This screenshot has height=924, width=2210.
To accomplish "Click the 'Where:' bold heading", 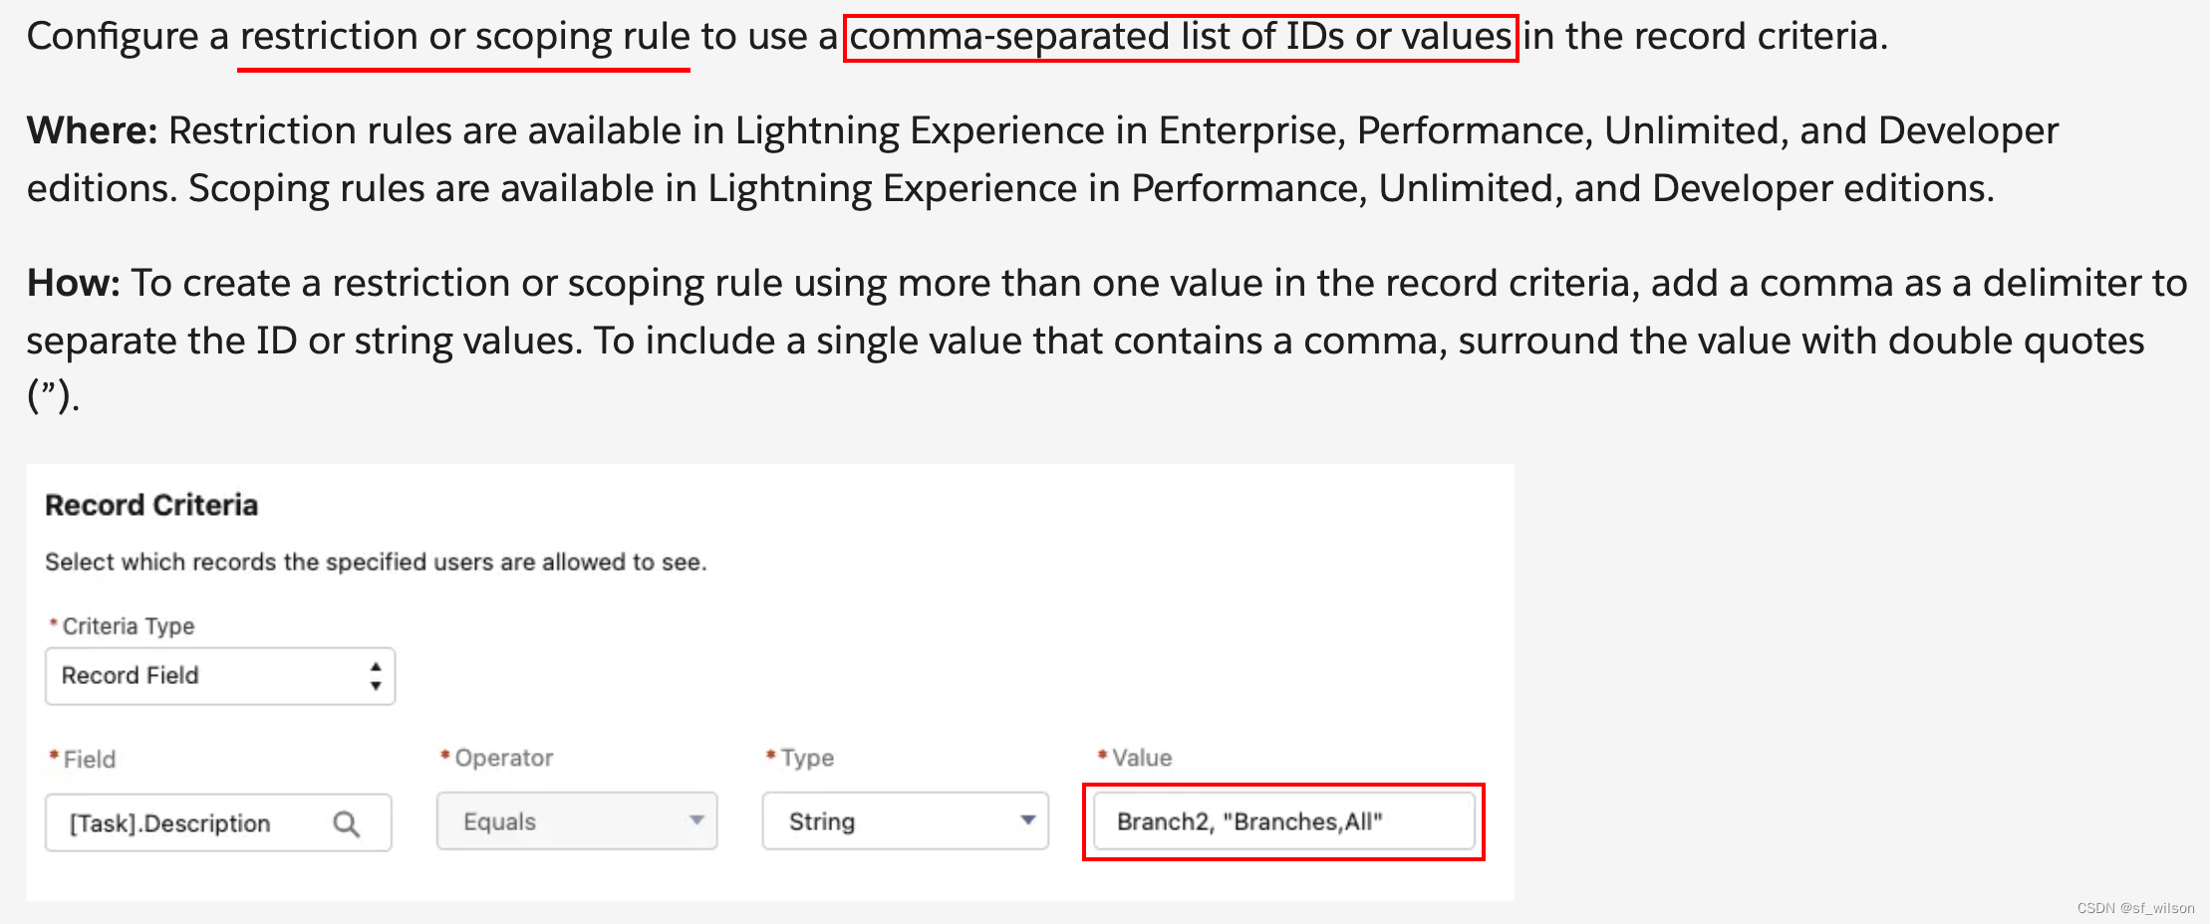I will click(92, 130).
